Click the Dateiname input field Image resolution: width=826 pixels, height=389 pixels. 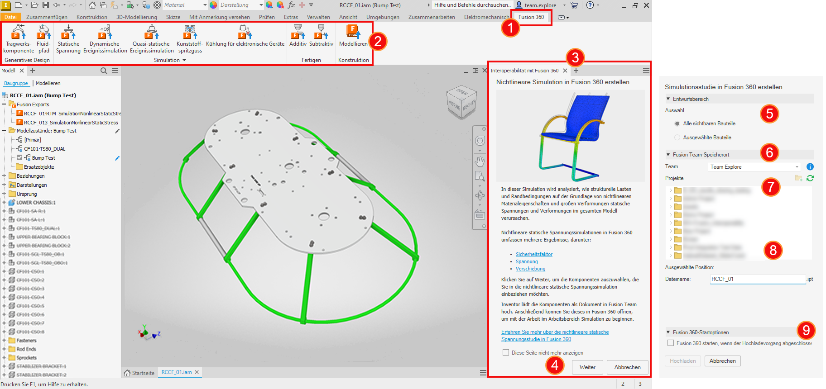tap(758, 279)
